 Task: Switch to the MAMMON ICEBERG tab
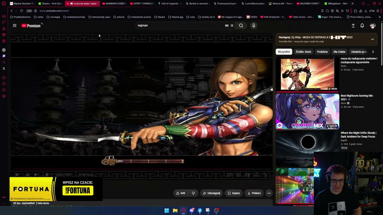(x=114, y=4)
